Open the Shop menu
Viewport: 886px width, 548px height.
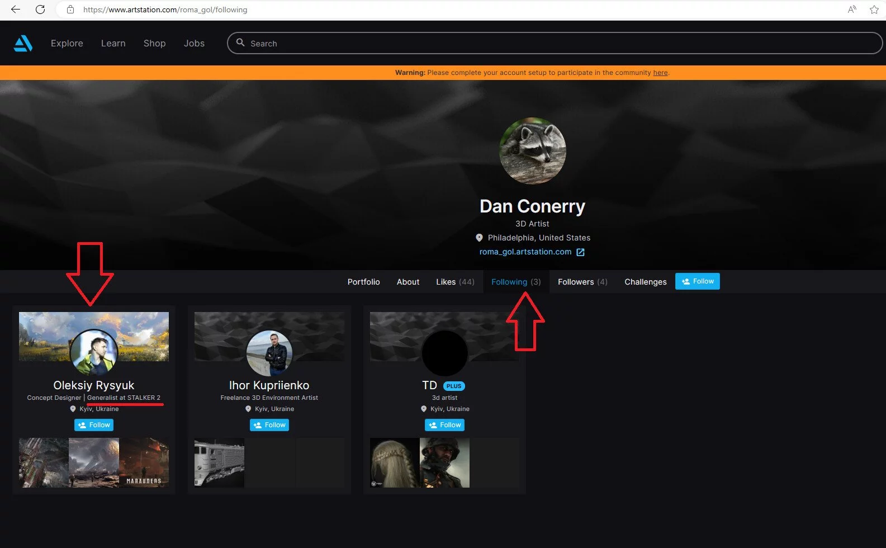pos(154,43)
